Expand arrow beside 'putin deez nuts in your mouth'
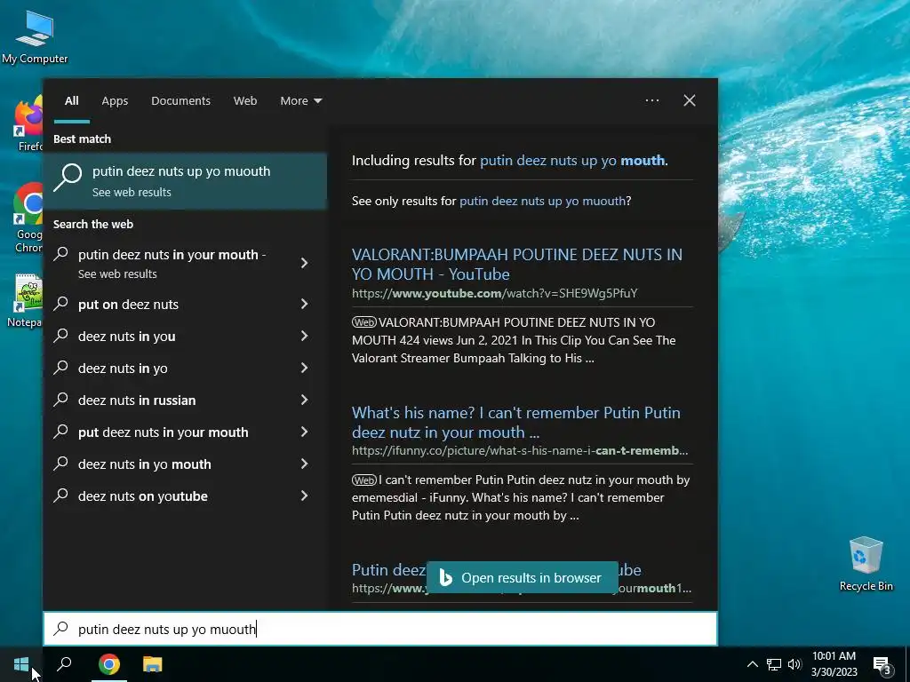The image size is (910, 682). pos(305,263)
